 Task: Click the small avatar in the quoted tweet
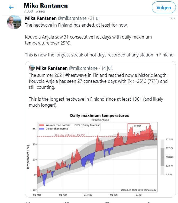(32, 68)
